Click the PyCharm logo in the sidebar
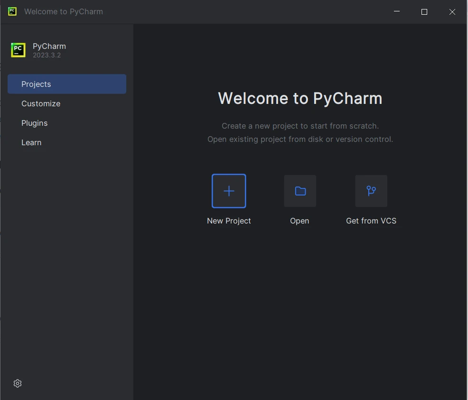The width and height of the screenshot is (468, 400). [x=18, y=50]
